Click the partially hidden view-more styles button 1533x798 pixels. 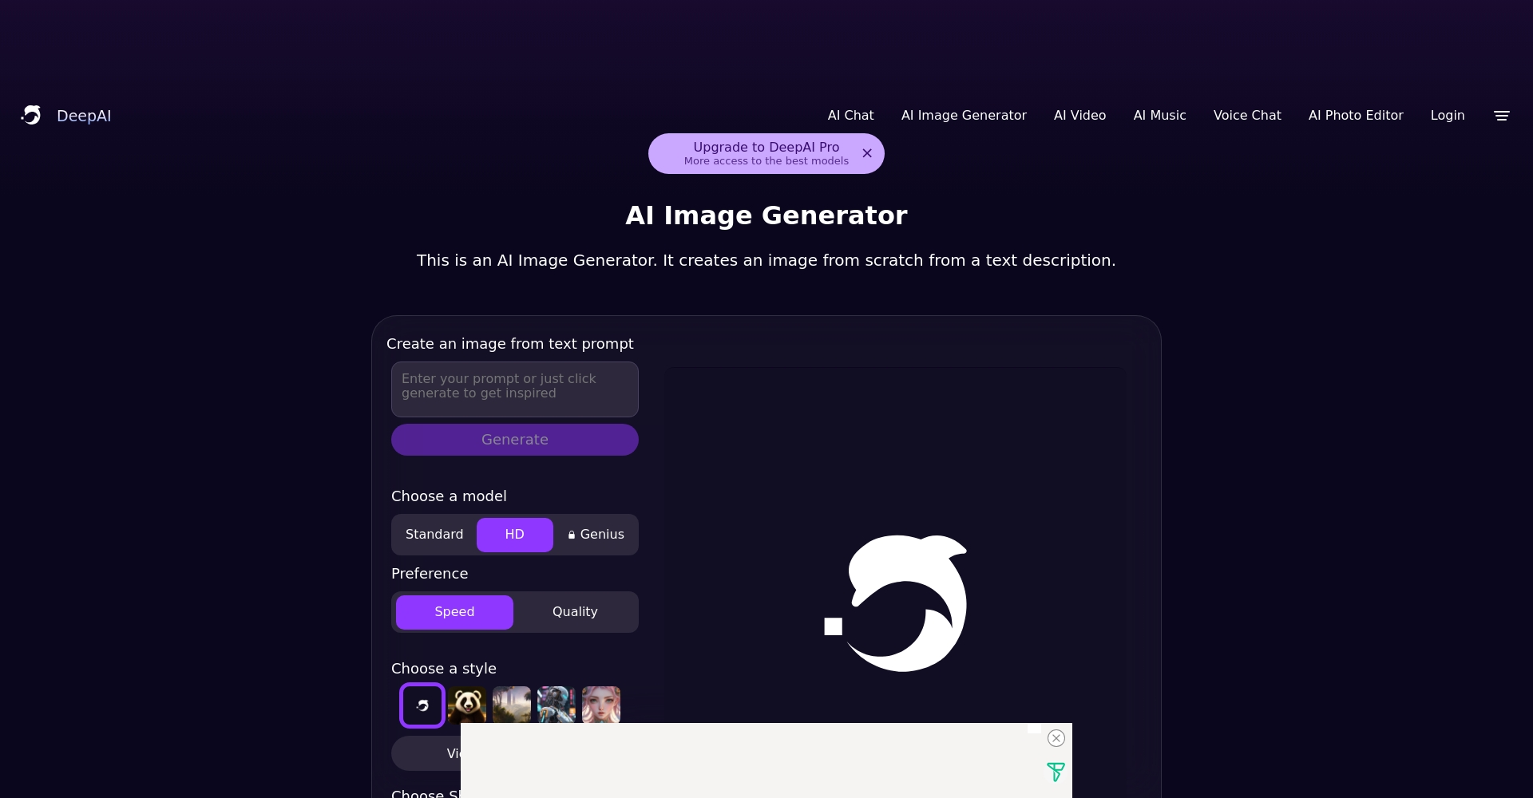pos(426,753)
